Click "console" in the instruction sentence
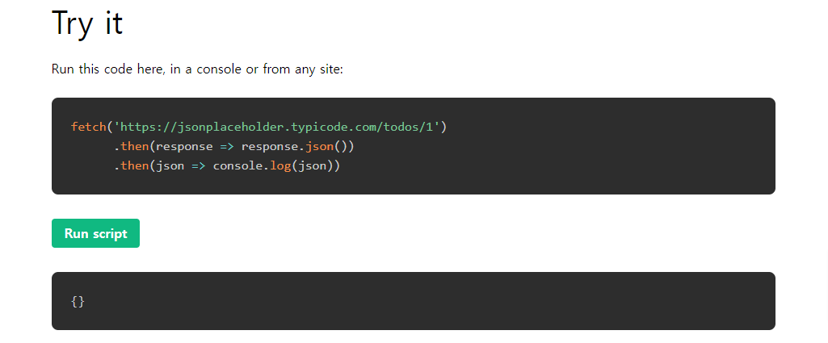 point(218,69)
